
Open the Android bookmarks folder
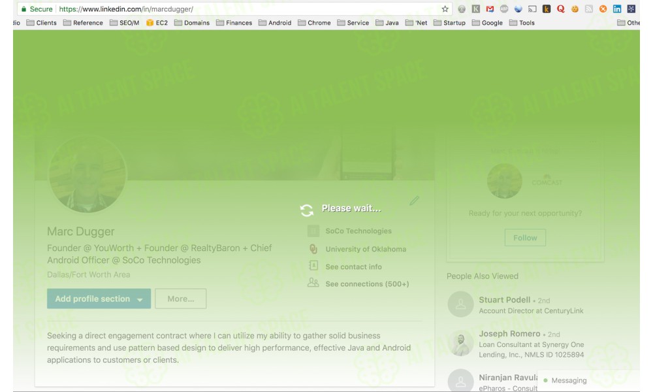(x=275, y=23)
